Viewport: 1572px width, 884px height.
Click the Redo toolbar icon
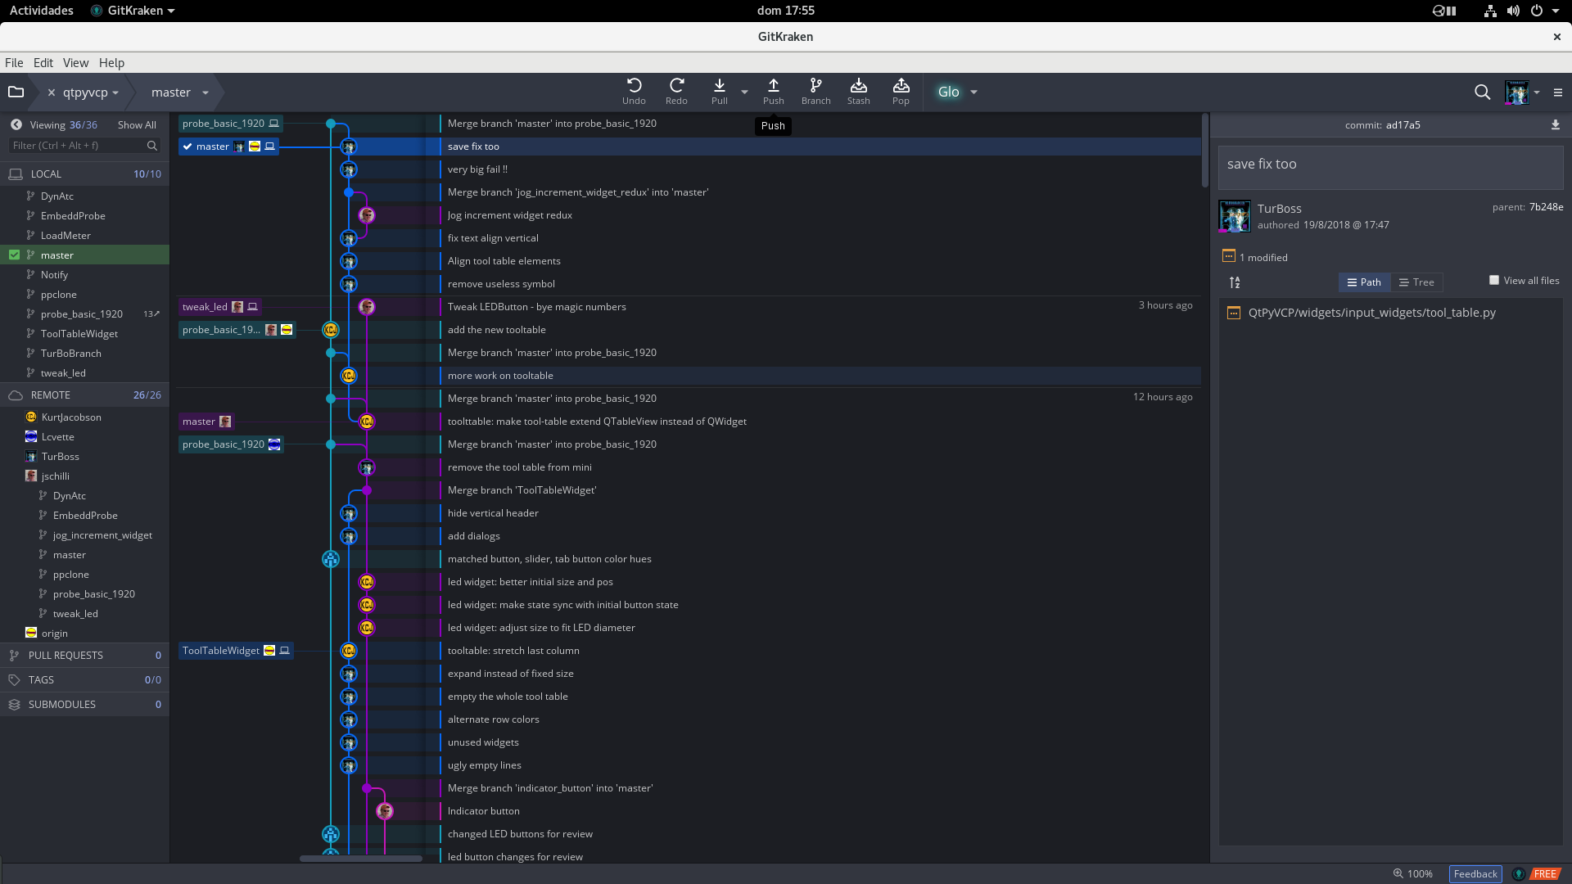pyautogui.click(x=676, y=91)
